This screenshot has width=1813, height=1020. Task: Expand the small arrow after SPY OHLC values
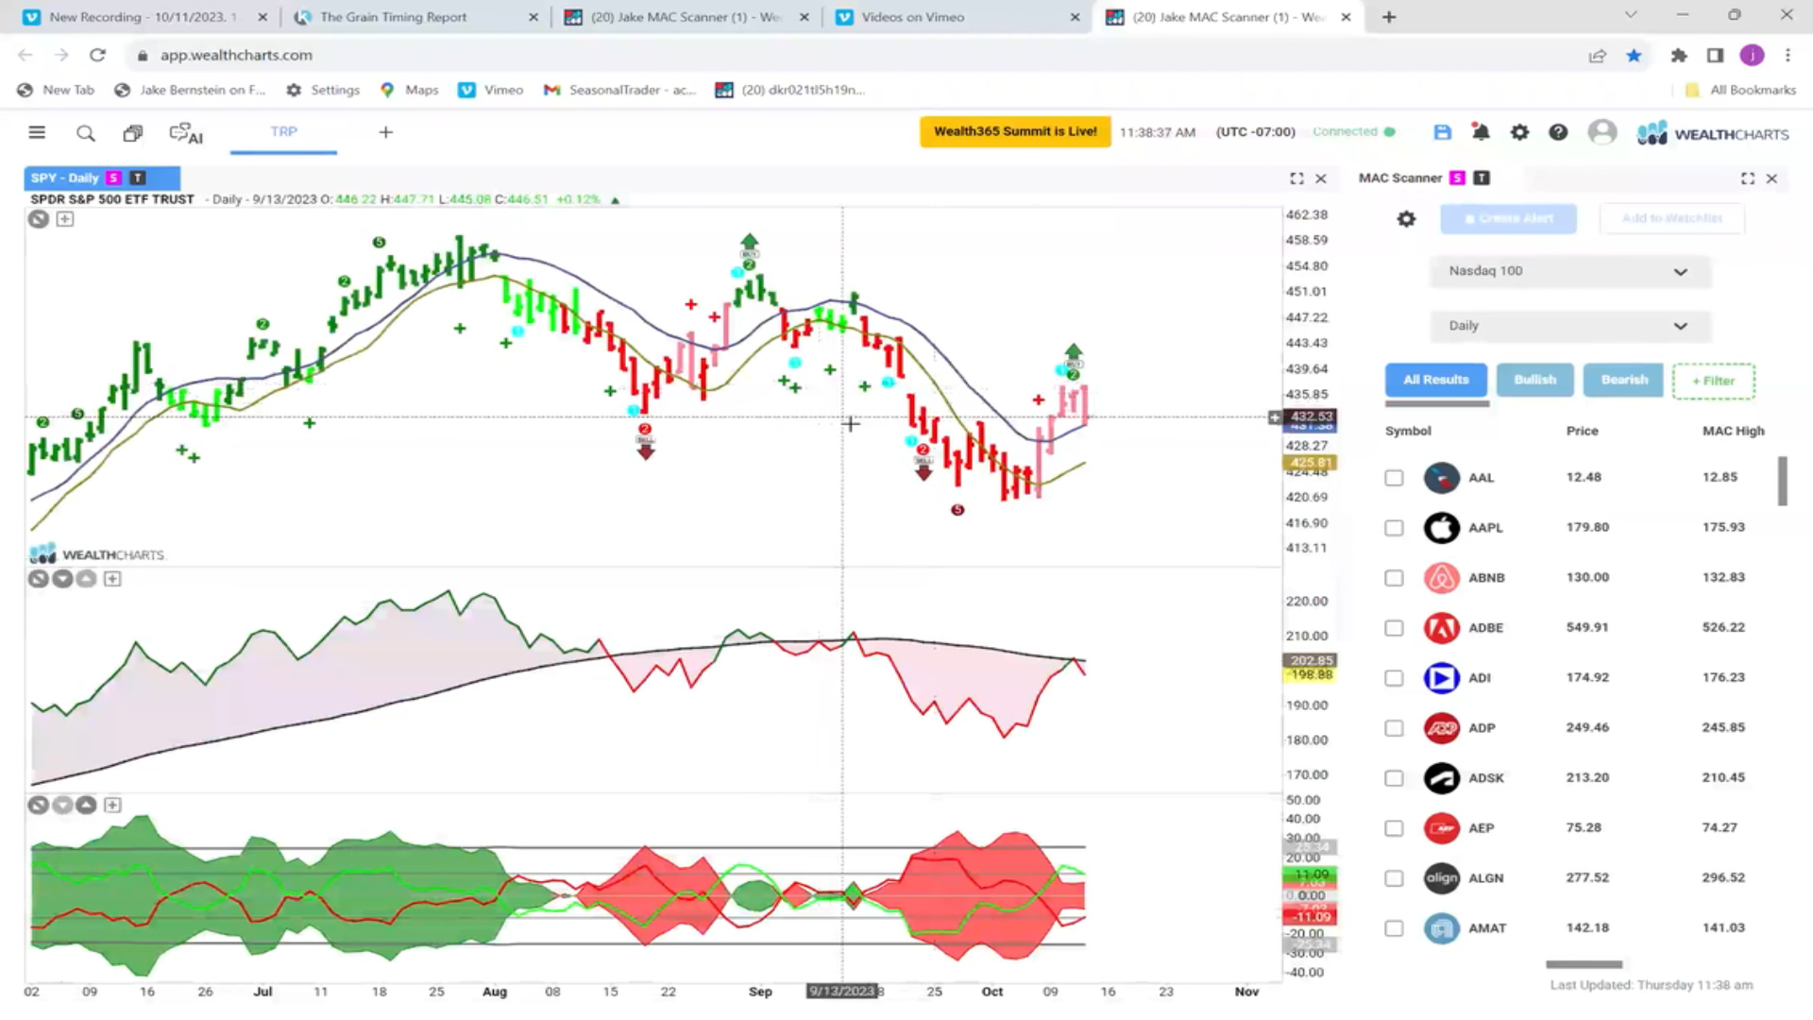click(x=615, y=200)
